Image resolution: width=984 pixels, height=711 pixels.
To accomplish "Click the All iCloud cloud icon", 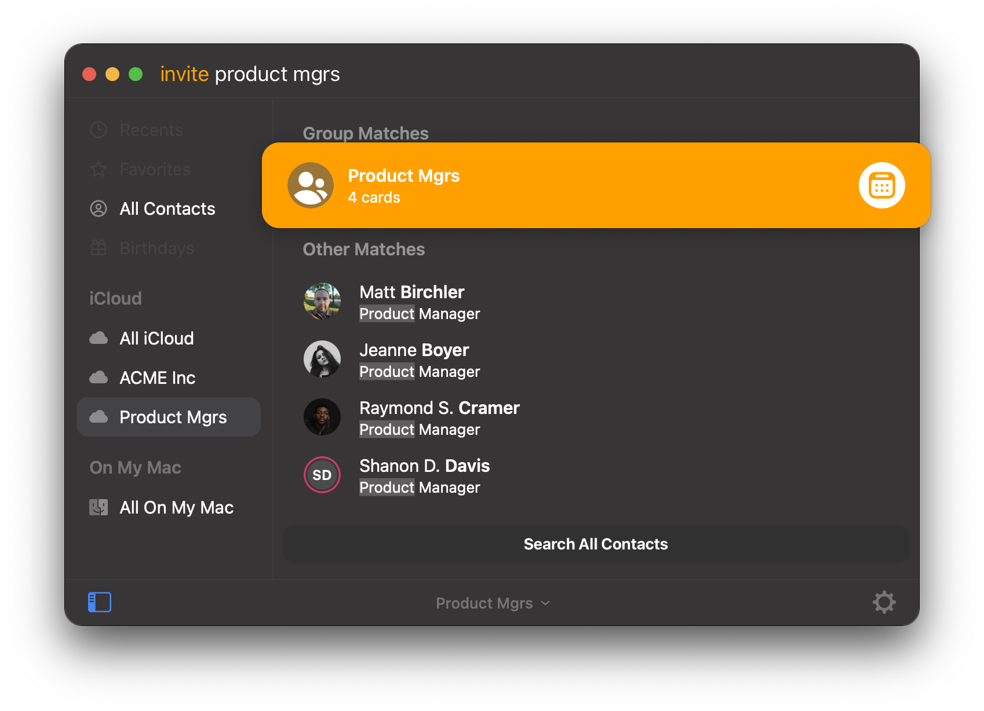I will 99,338.
